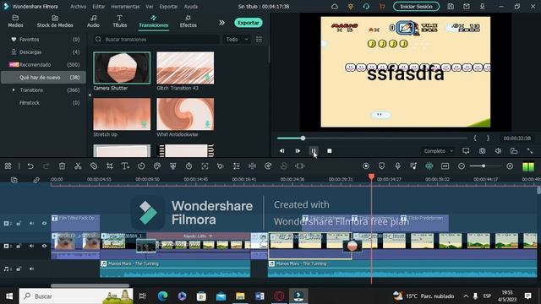Open the shopping cart icon
The height and width of the screenshot is (304, 541).
(381, 6)
